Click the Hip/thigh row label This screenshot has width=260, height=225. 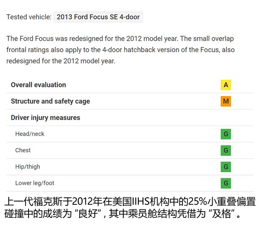pos(28,167)
